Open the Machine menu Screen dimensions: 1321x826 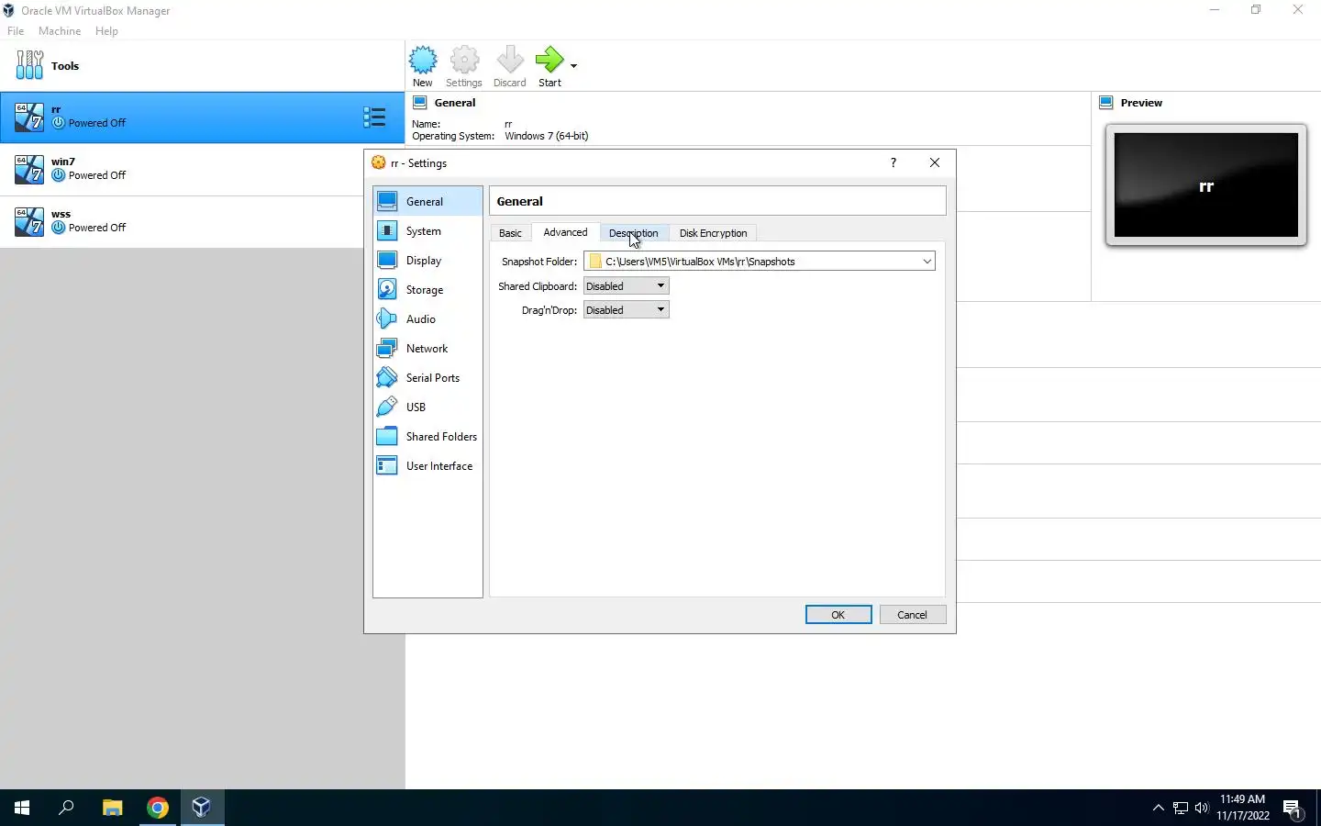tap(60, 31)
